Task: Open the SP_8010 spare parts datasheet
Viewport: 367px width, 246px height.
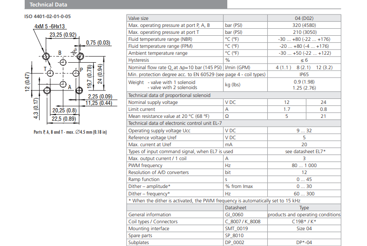Action: [x=234, y=235]
